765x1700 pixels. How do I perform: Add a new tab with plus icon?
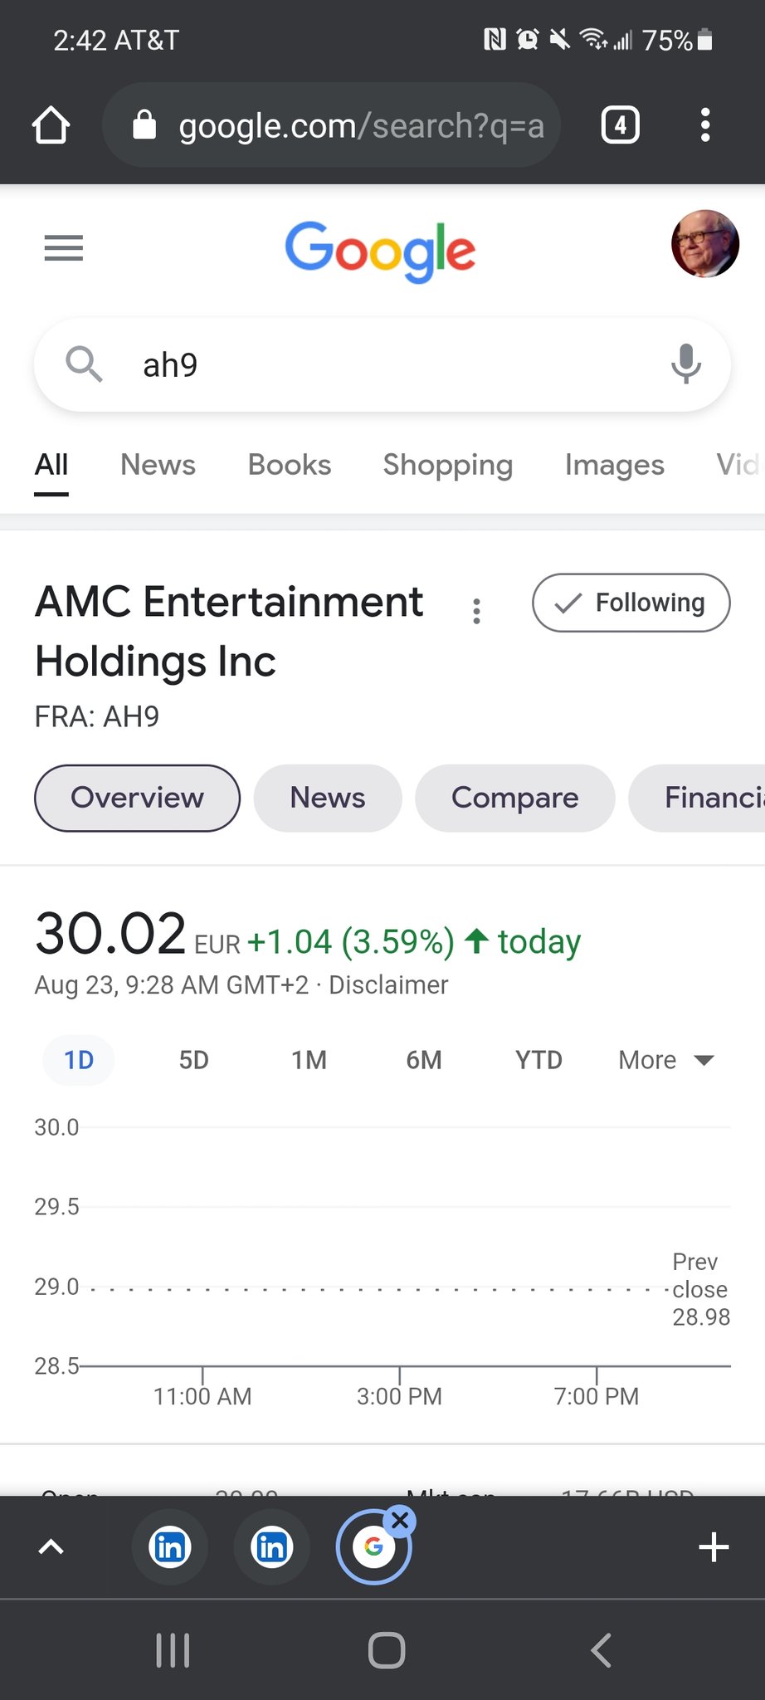click(714, 1547)
